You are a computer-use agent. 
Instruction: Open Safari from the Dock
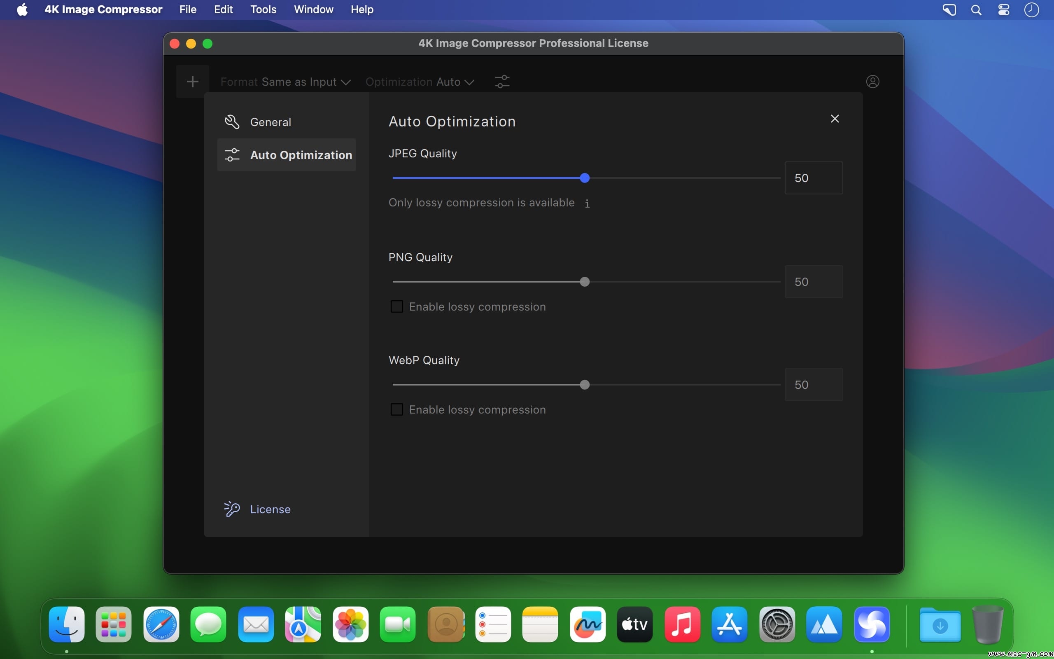tap(161, 624)
